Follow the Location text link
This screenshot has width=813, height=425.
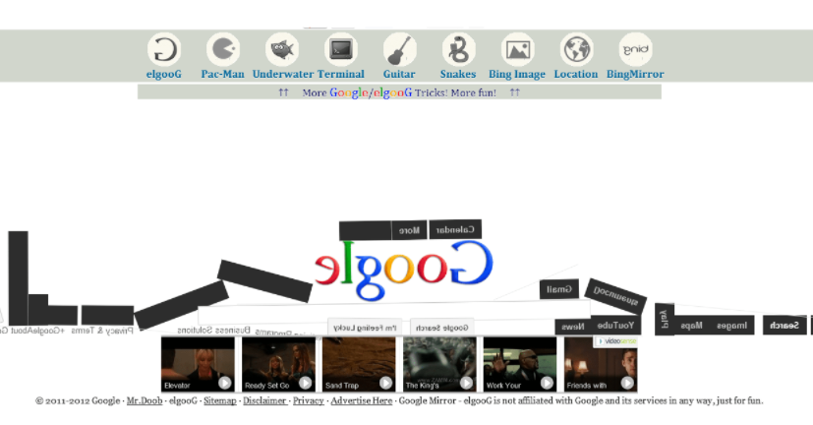click(x=575, y=74)
